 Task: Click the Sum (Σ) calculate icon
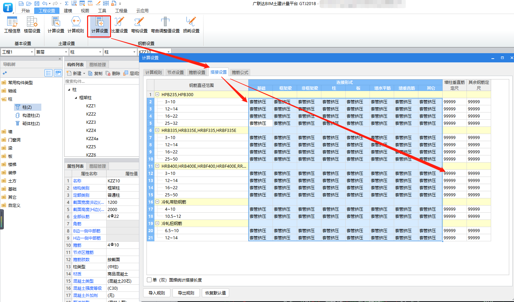(67, 3)
